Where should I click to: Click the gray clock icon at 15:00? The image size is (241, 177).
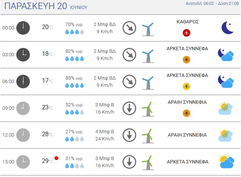[23, 162]
